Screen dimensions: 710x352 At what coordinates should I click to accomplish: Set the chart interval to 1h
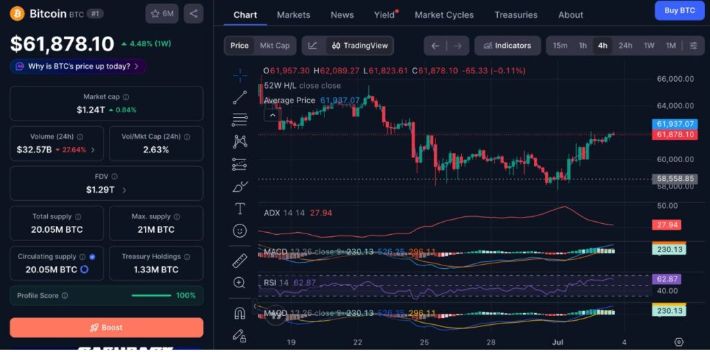pyautogui.click(x=582, y=46)
